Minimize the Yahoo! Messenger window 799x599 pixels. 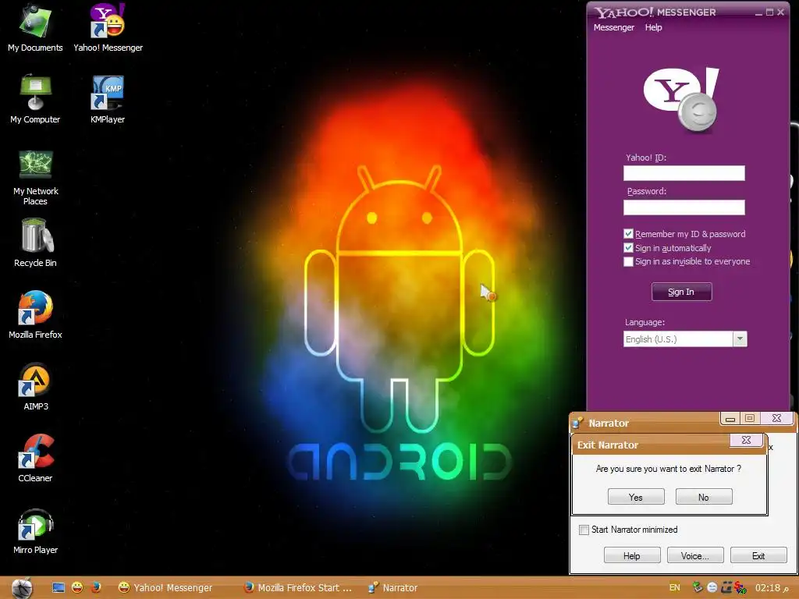click(x=758, y=12)
